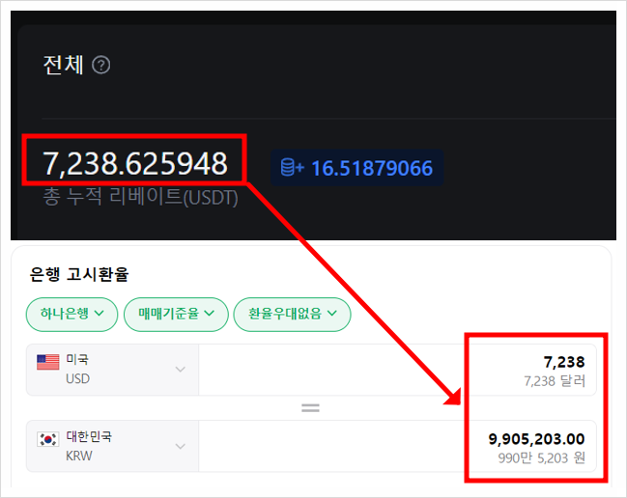Select the US flag icon
The width and height of the screenshot is (627, 498).
pos(48,362)
